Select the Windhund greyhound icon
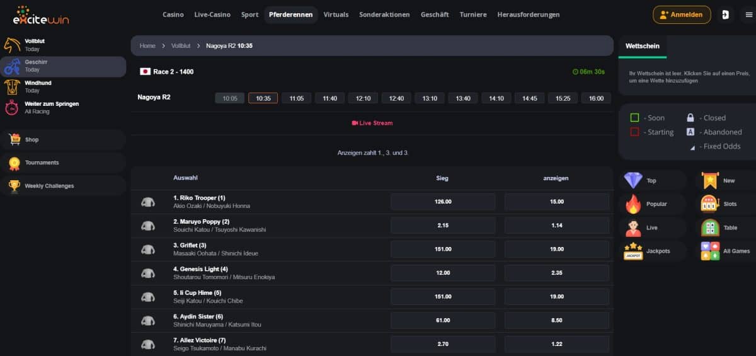 (13, 87)
